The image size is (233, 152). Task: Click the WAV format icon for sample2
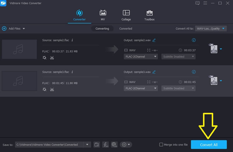[x=214, y=49]
